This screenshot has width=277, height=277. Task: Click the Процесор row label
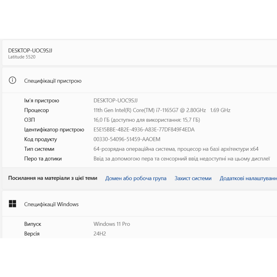37,110
